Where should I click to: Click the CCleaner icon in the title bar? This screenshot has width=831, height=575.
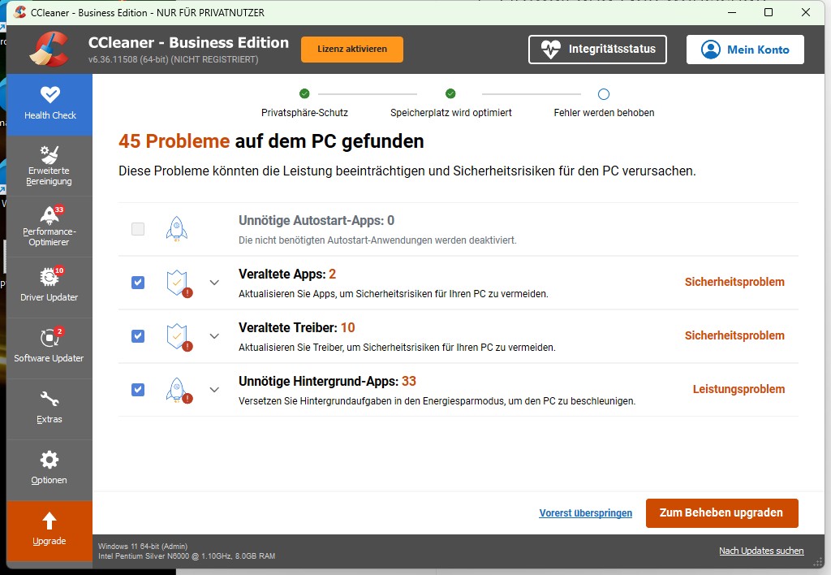point(20,12)
